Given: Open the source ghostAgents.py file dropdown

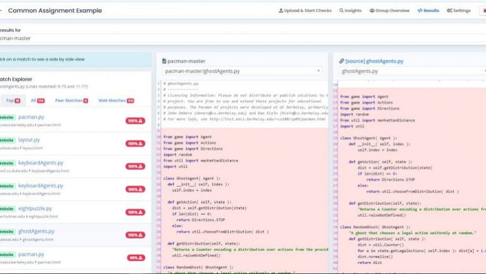Looking at the screenshot, I should point(412,71).
